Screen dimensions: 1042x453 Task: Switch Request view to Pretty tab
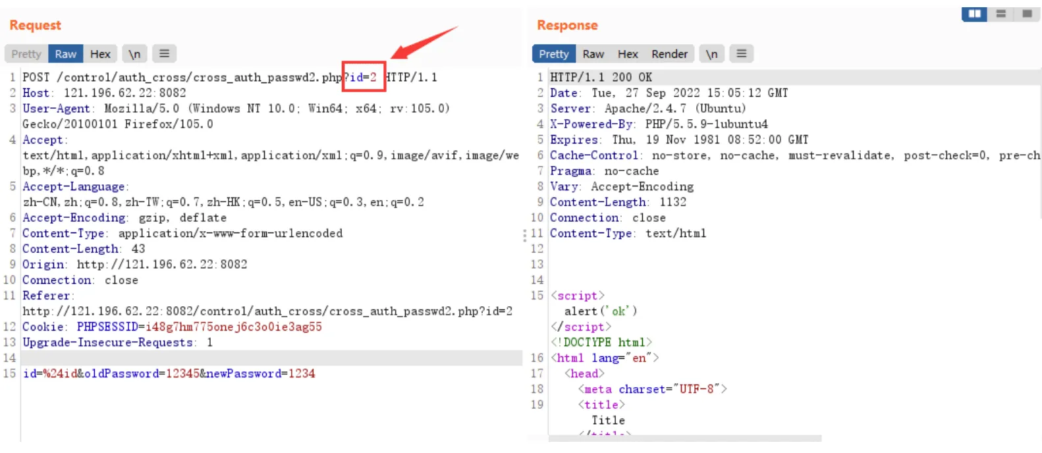coord(26,54)
